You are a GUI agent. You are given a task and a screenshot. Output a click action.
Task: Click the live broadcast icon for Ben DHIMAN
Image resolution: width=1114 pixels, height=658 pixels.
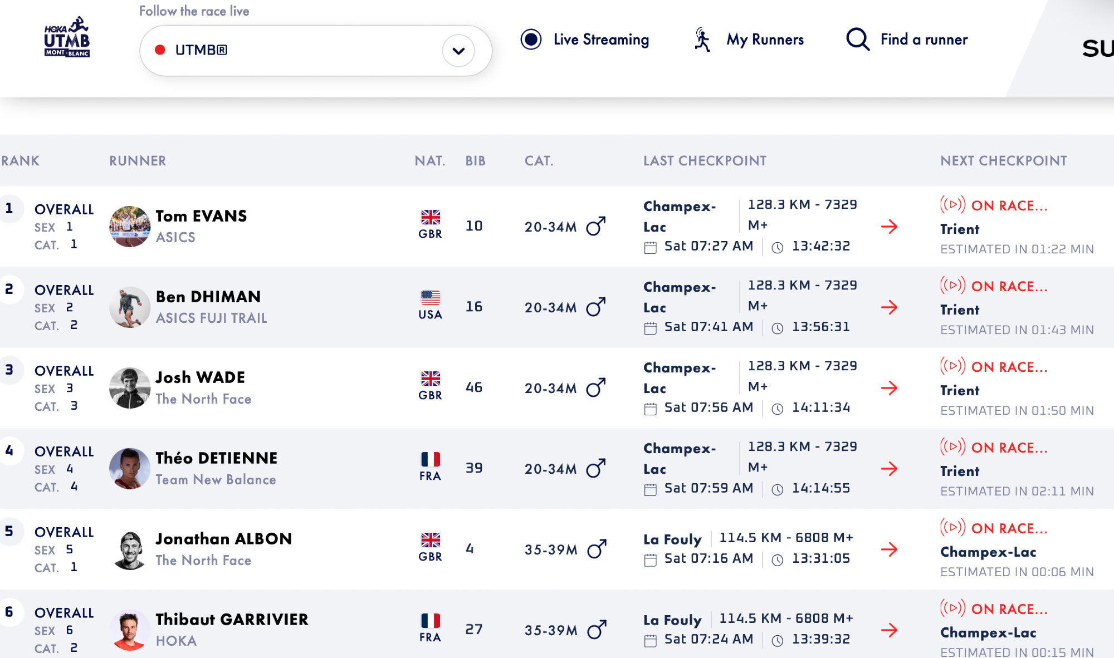[952, 286]
